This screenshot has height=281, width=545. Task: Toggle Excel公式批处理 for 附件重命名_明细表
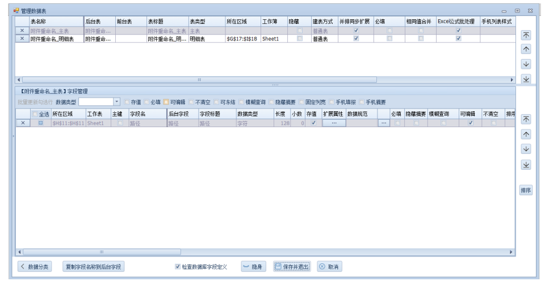pos(458,39)
